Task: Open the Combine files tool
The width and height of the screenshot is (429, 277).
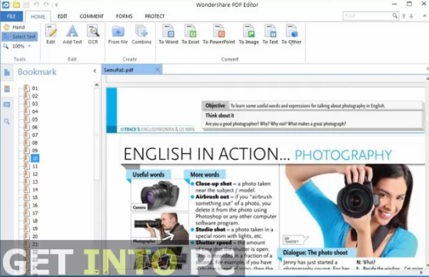Action: [x=141, y=34]
